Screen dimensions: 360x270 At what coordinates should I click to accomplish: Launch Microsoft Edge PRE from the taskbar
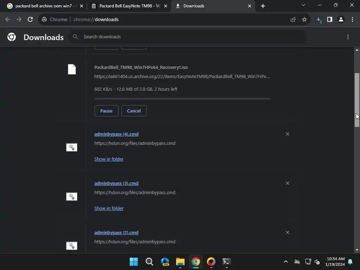click(x=165, y=262)
